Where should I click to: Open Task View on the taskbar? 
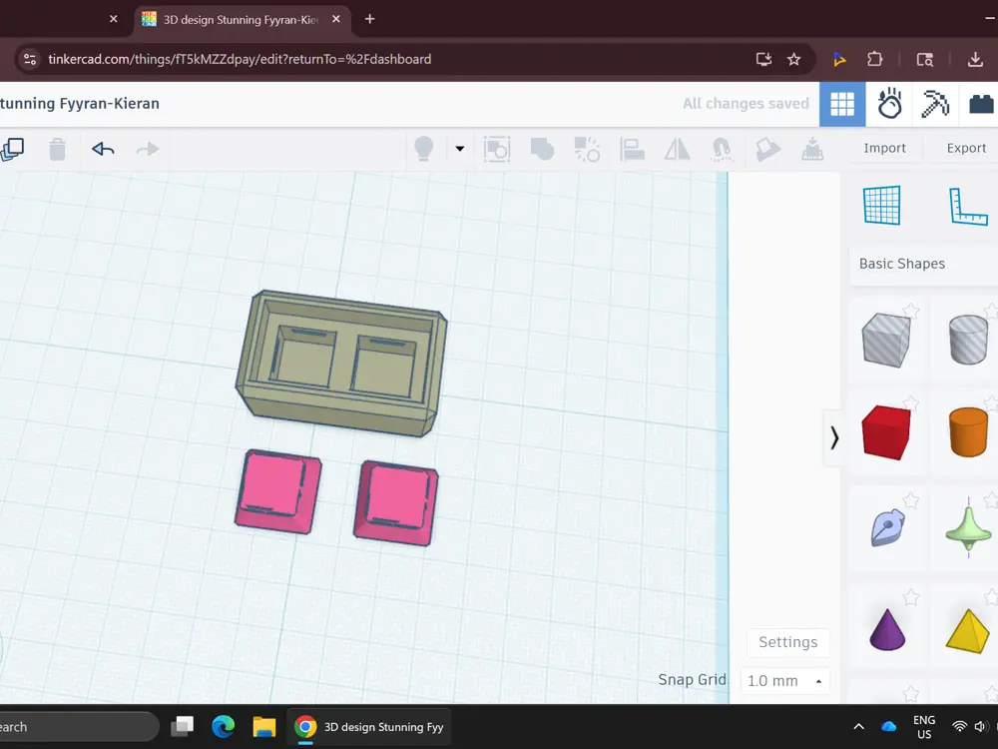[x=183, y=727]
